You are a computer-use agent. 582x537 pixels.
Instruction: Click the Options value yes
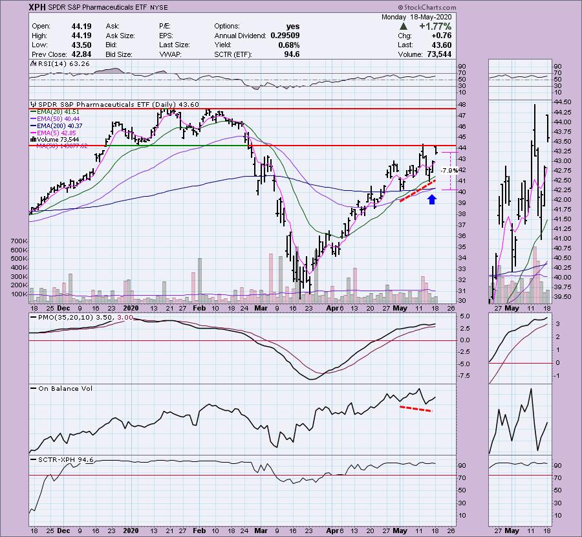point(293,27)
